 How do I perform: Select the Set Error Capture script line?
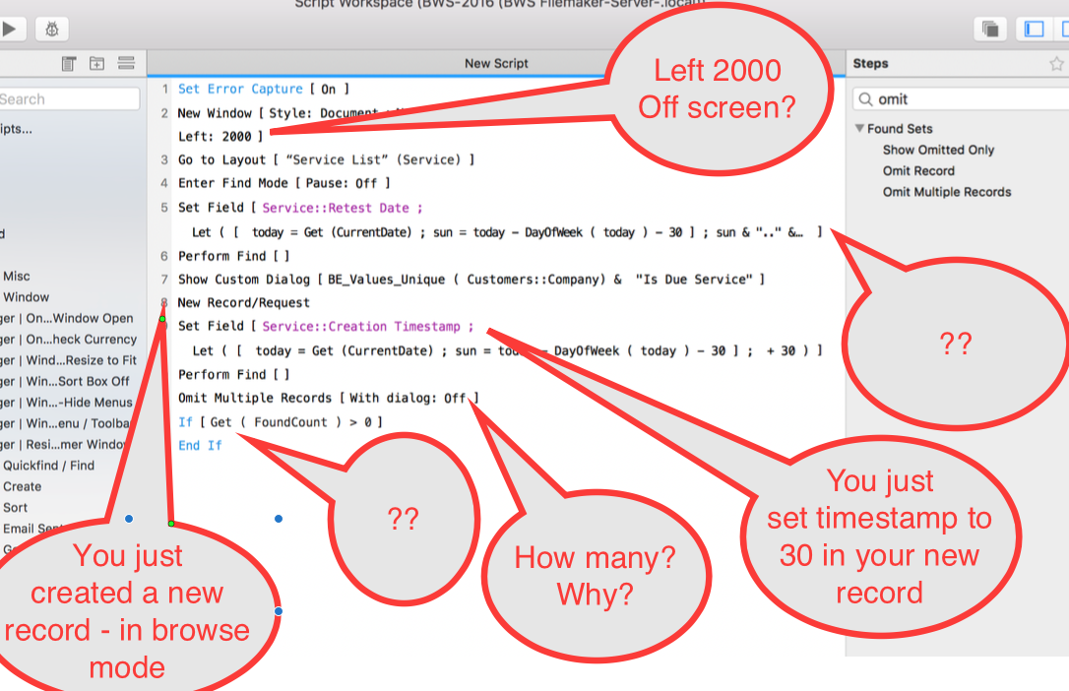(263, 90)
